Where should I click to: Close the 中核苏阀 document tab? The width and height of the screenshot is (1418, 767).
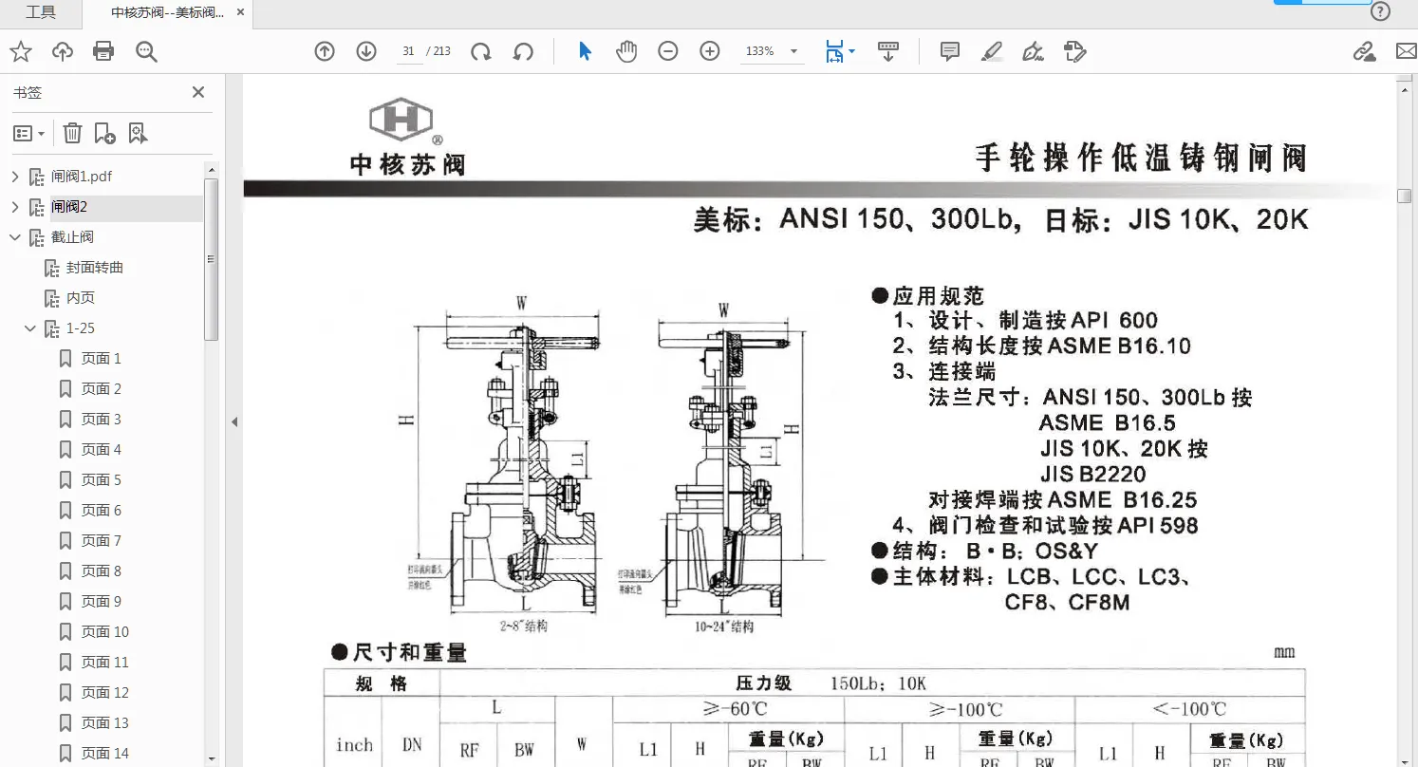(x=240, y=13)
